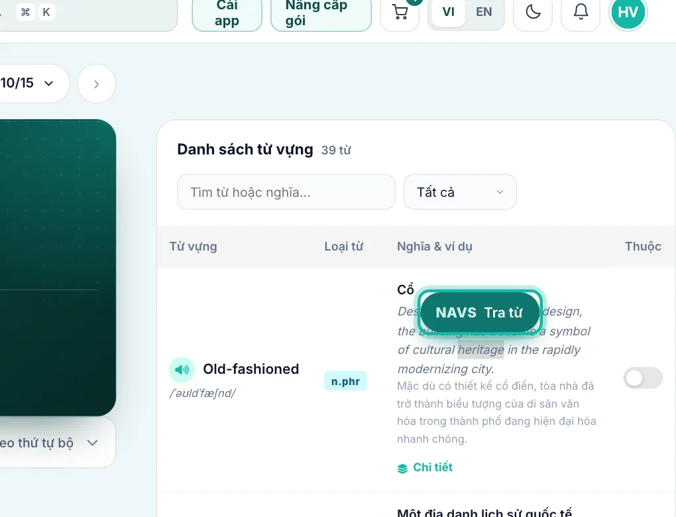Screen dimensions: 676x517
Task: Click NAVS Tra từ lookup popup
Action: click(x=479, y=312)
